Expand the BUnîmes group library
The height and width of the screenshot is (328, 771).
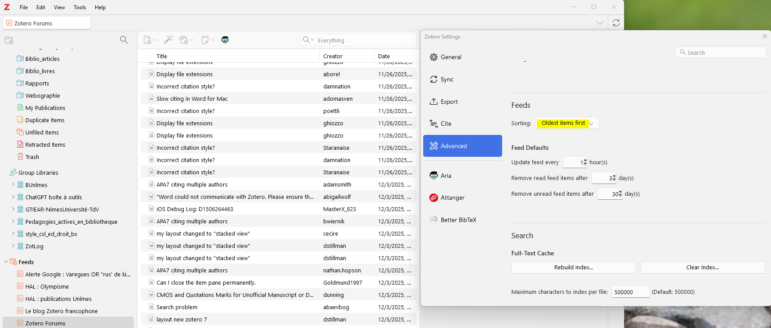pyautogui.click(x=13, y=185)
